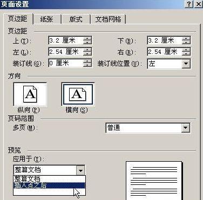Open the 装订线位置 dropdown
This screenshot has width=203, height=200.
[x=186, y=64]
